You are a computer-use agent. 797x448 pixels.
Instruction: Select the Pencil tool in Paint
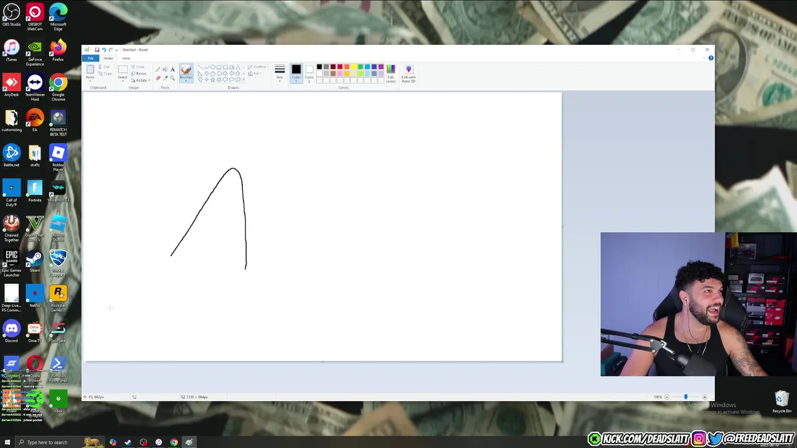[x=158, y=69]
